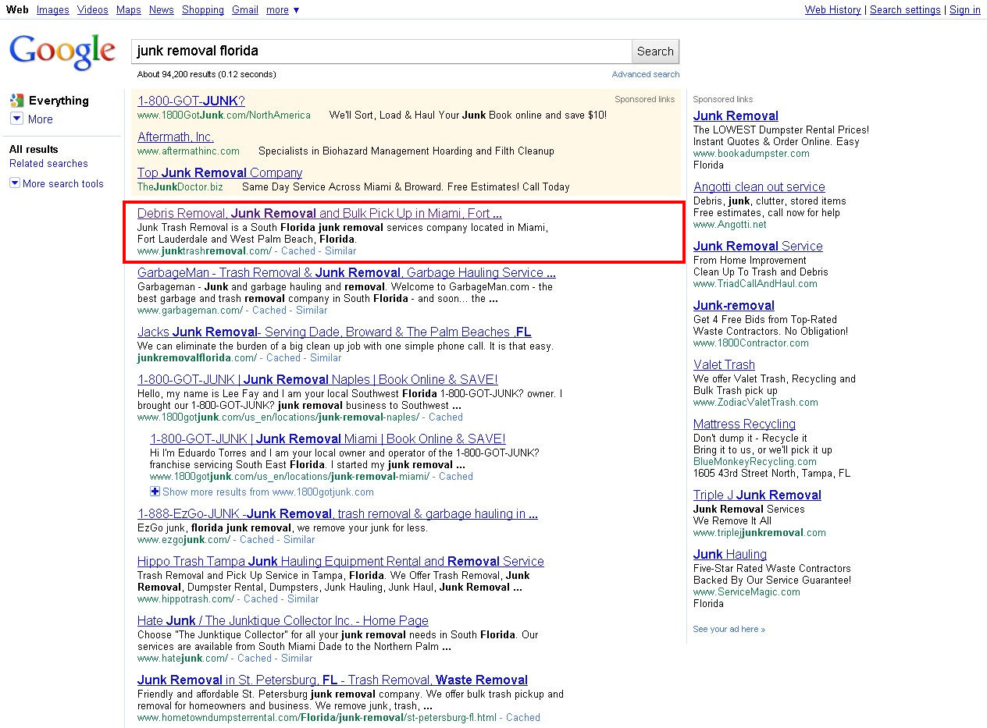
Task: Open right-side Junk Removal dumpster ad
Action: point(736,115)
